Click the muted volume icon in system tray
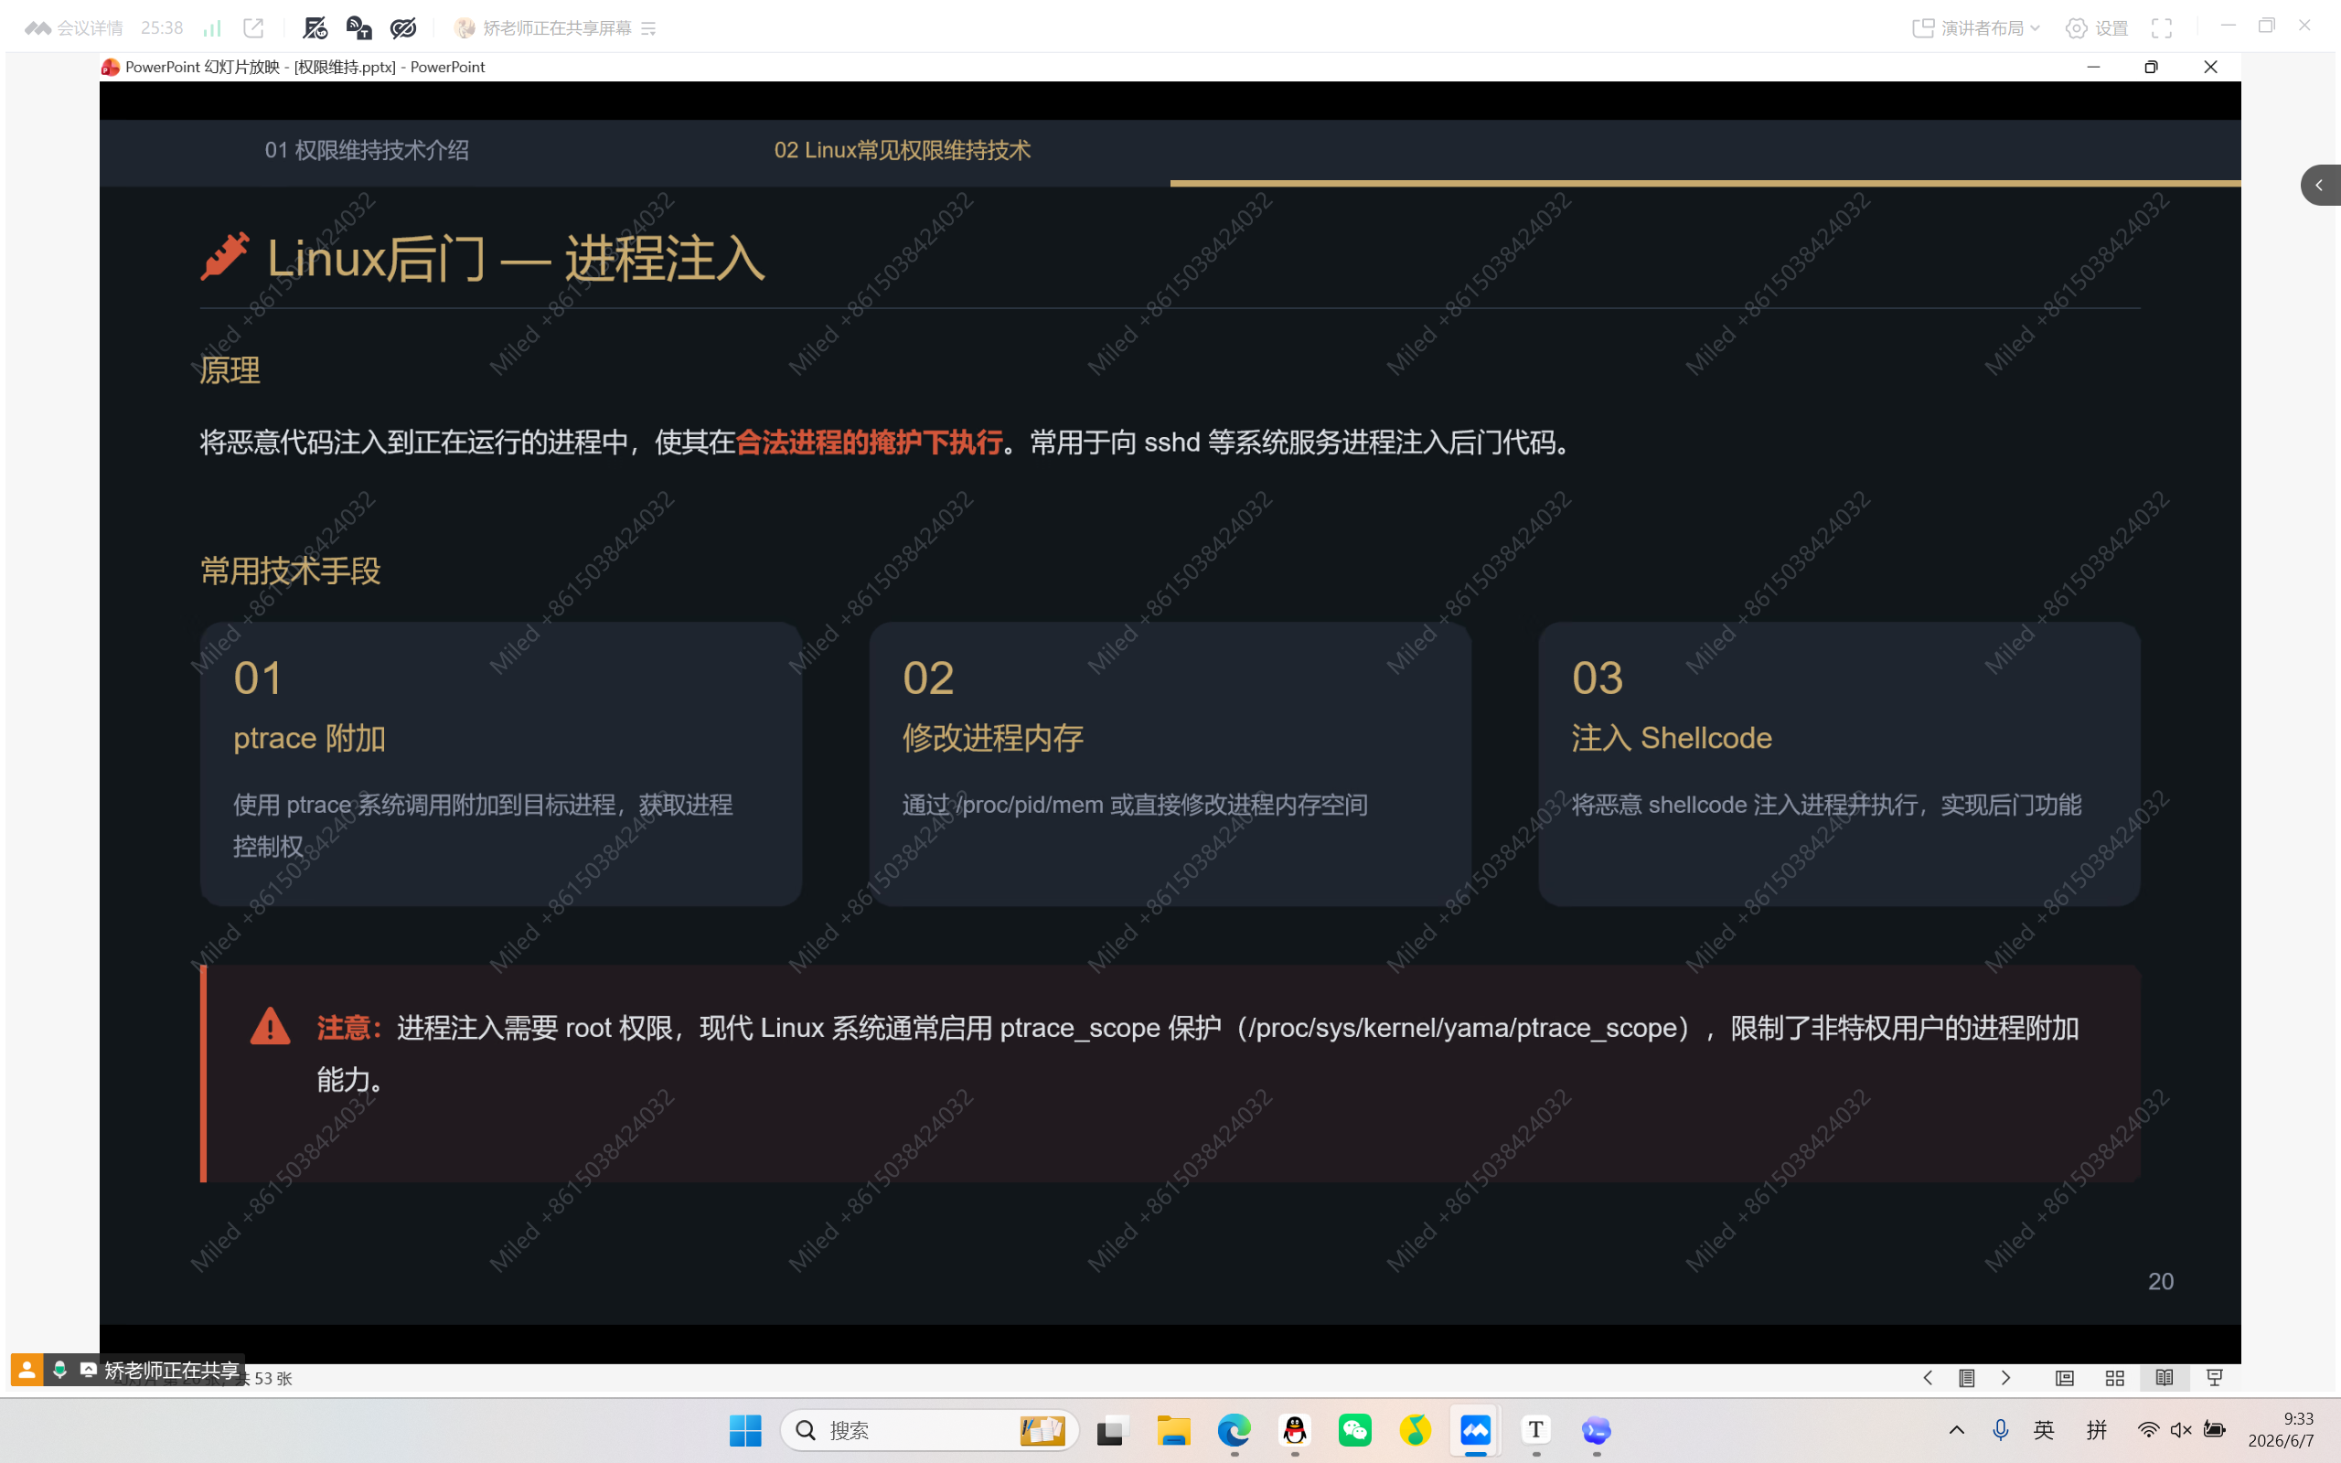Screen dimensions: 2341x1463 (x=2180, y=1429)
